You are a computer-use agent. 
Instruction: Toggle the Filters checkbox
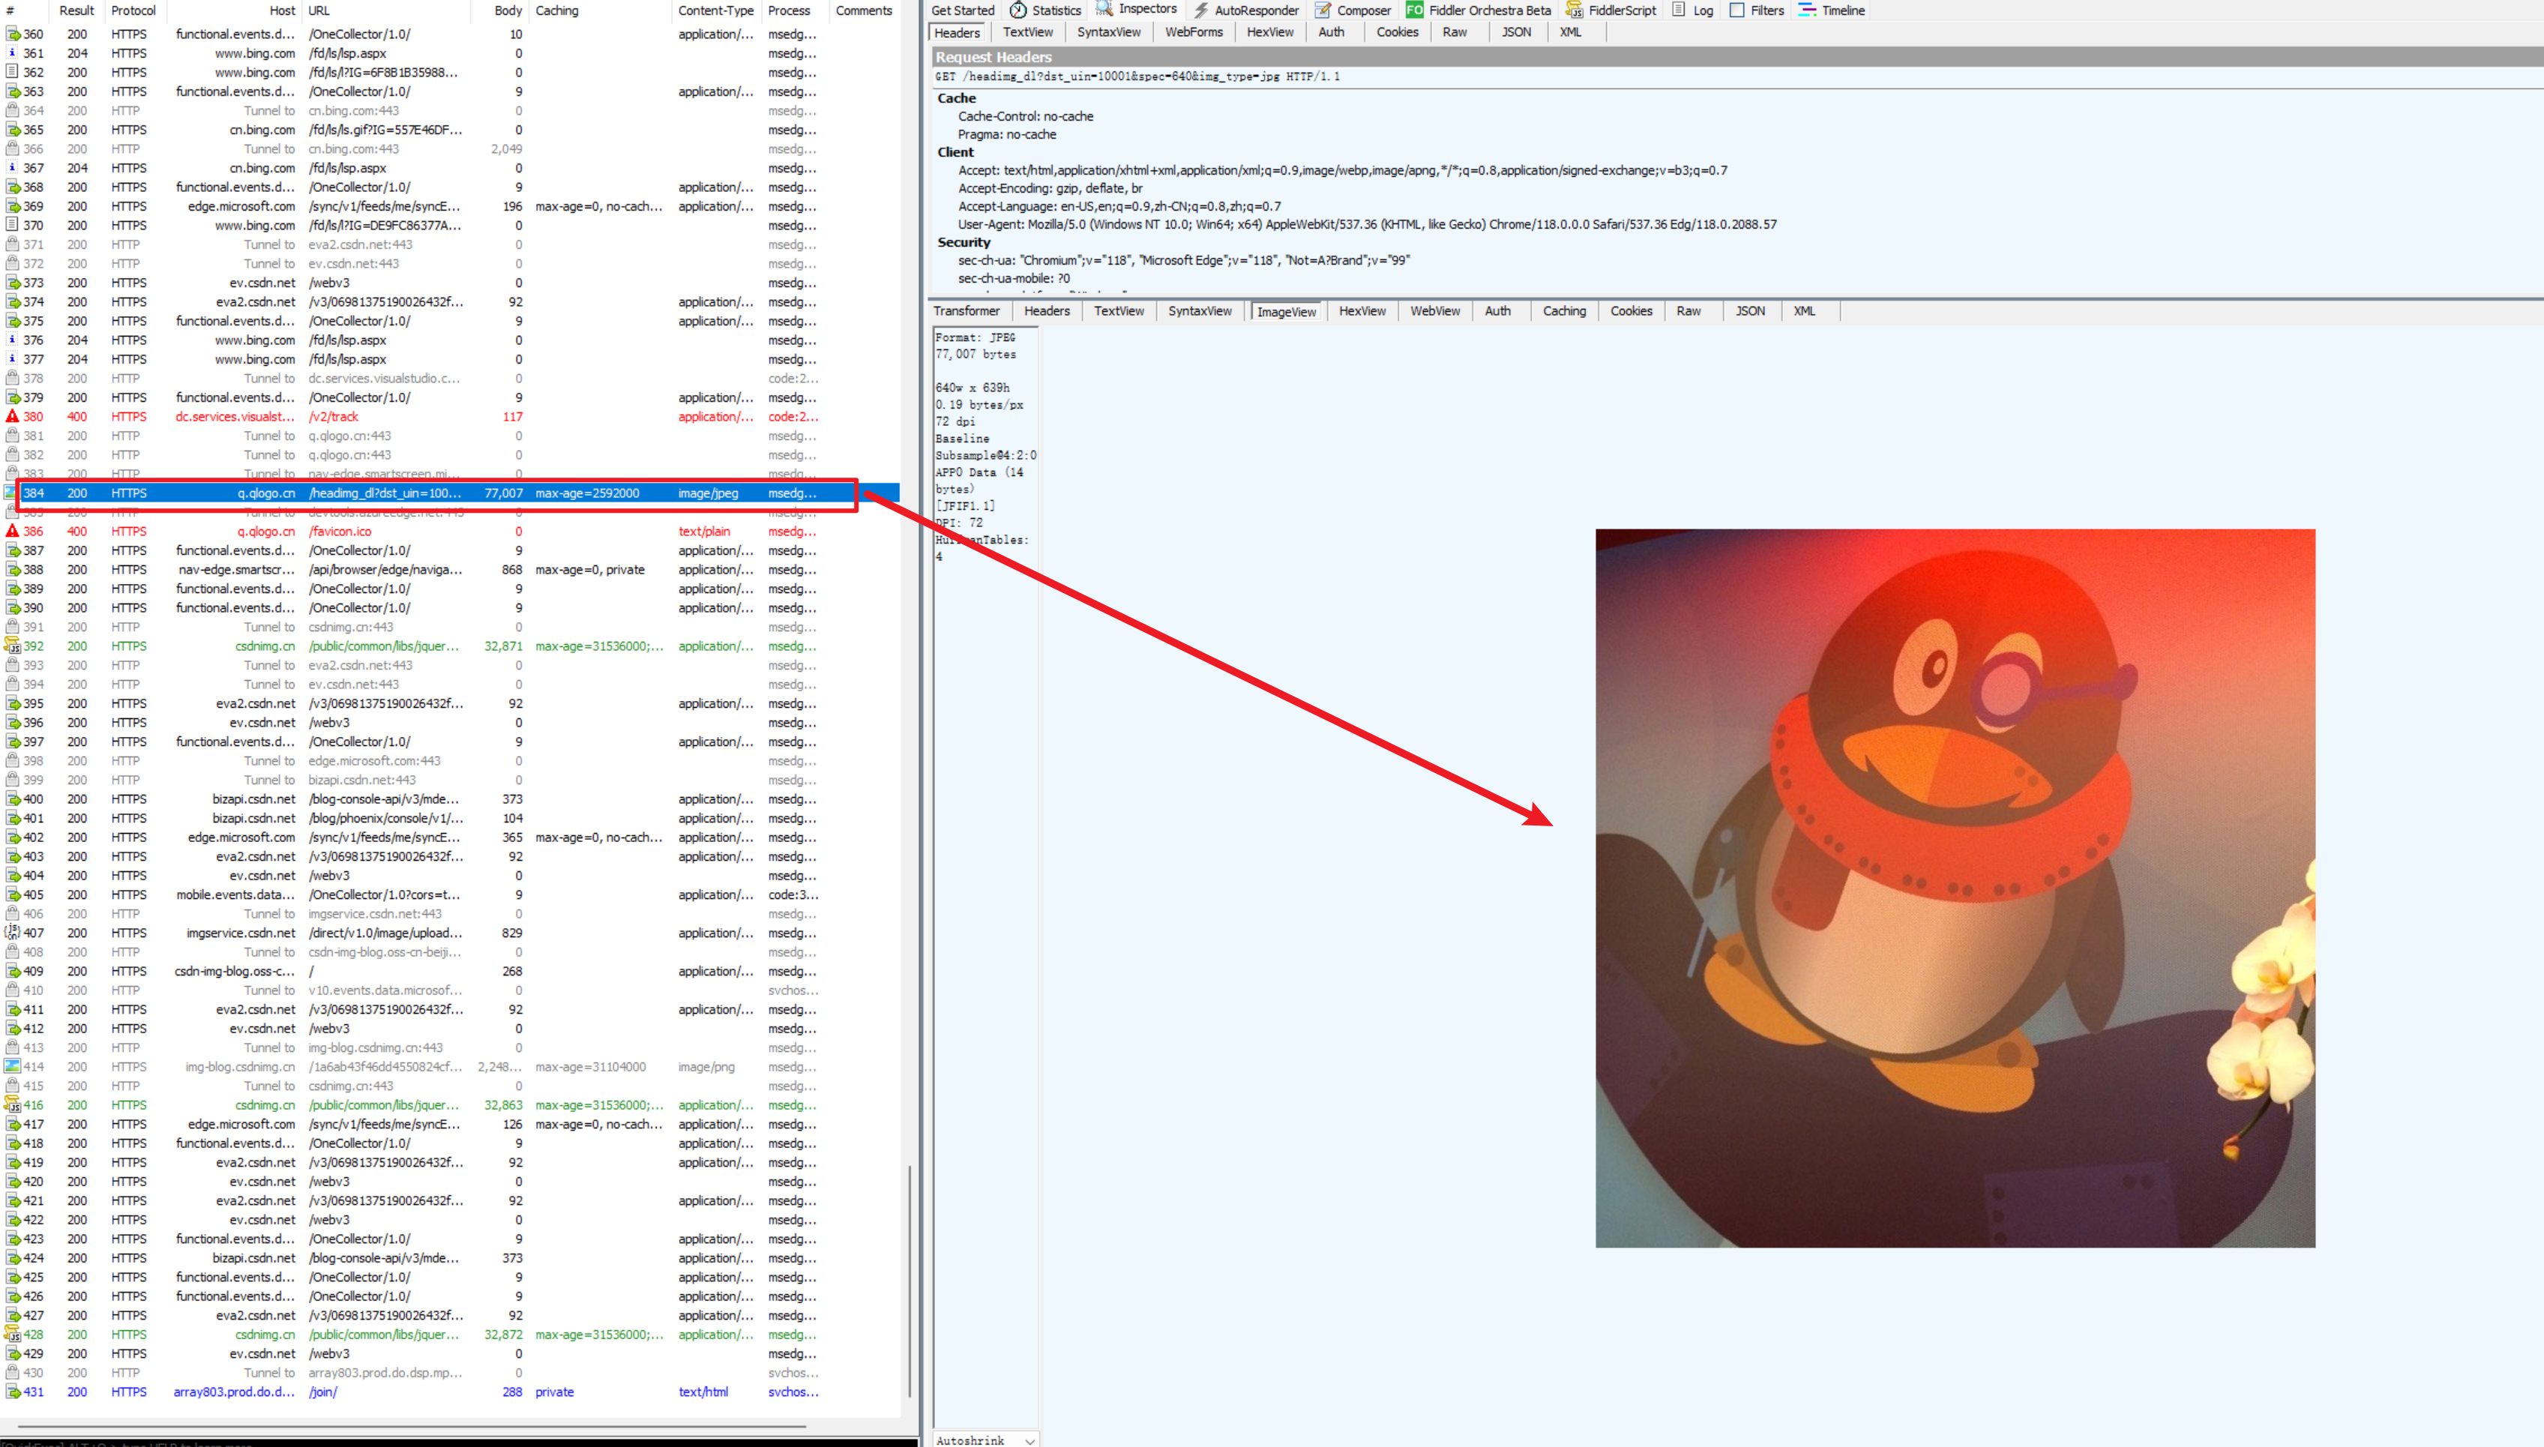pyautogui.click(x=1737, y=10)
